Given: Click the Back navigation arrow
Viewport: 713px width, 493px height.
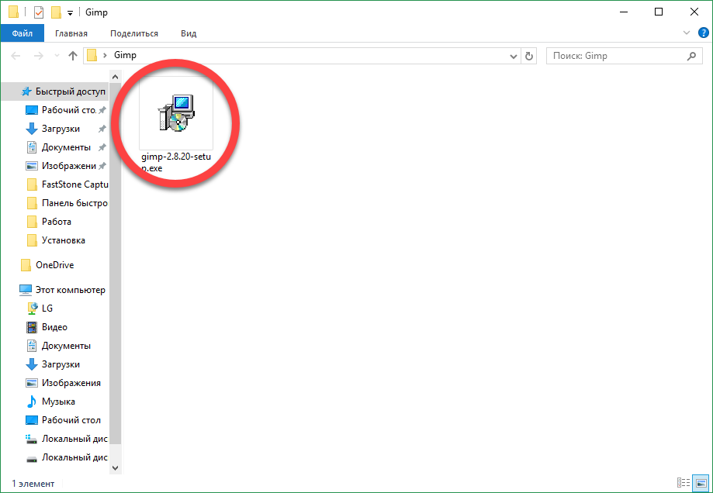Looking at the screenshot, I should point(16,56).
